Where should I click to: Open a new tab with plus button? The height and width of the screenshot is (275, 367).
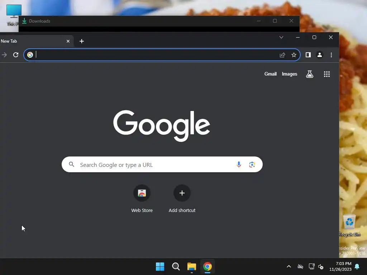[82, 41]
